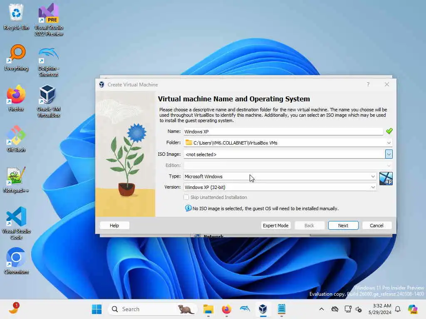Viewport: 426px width, 319px height.
Task: Open Visual Studio 2022 Preview desktop shortcut
Action: click(x=49, y=20)
